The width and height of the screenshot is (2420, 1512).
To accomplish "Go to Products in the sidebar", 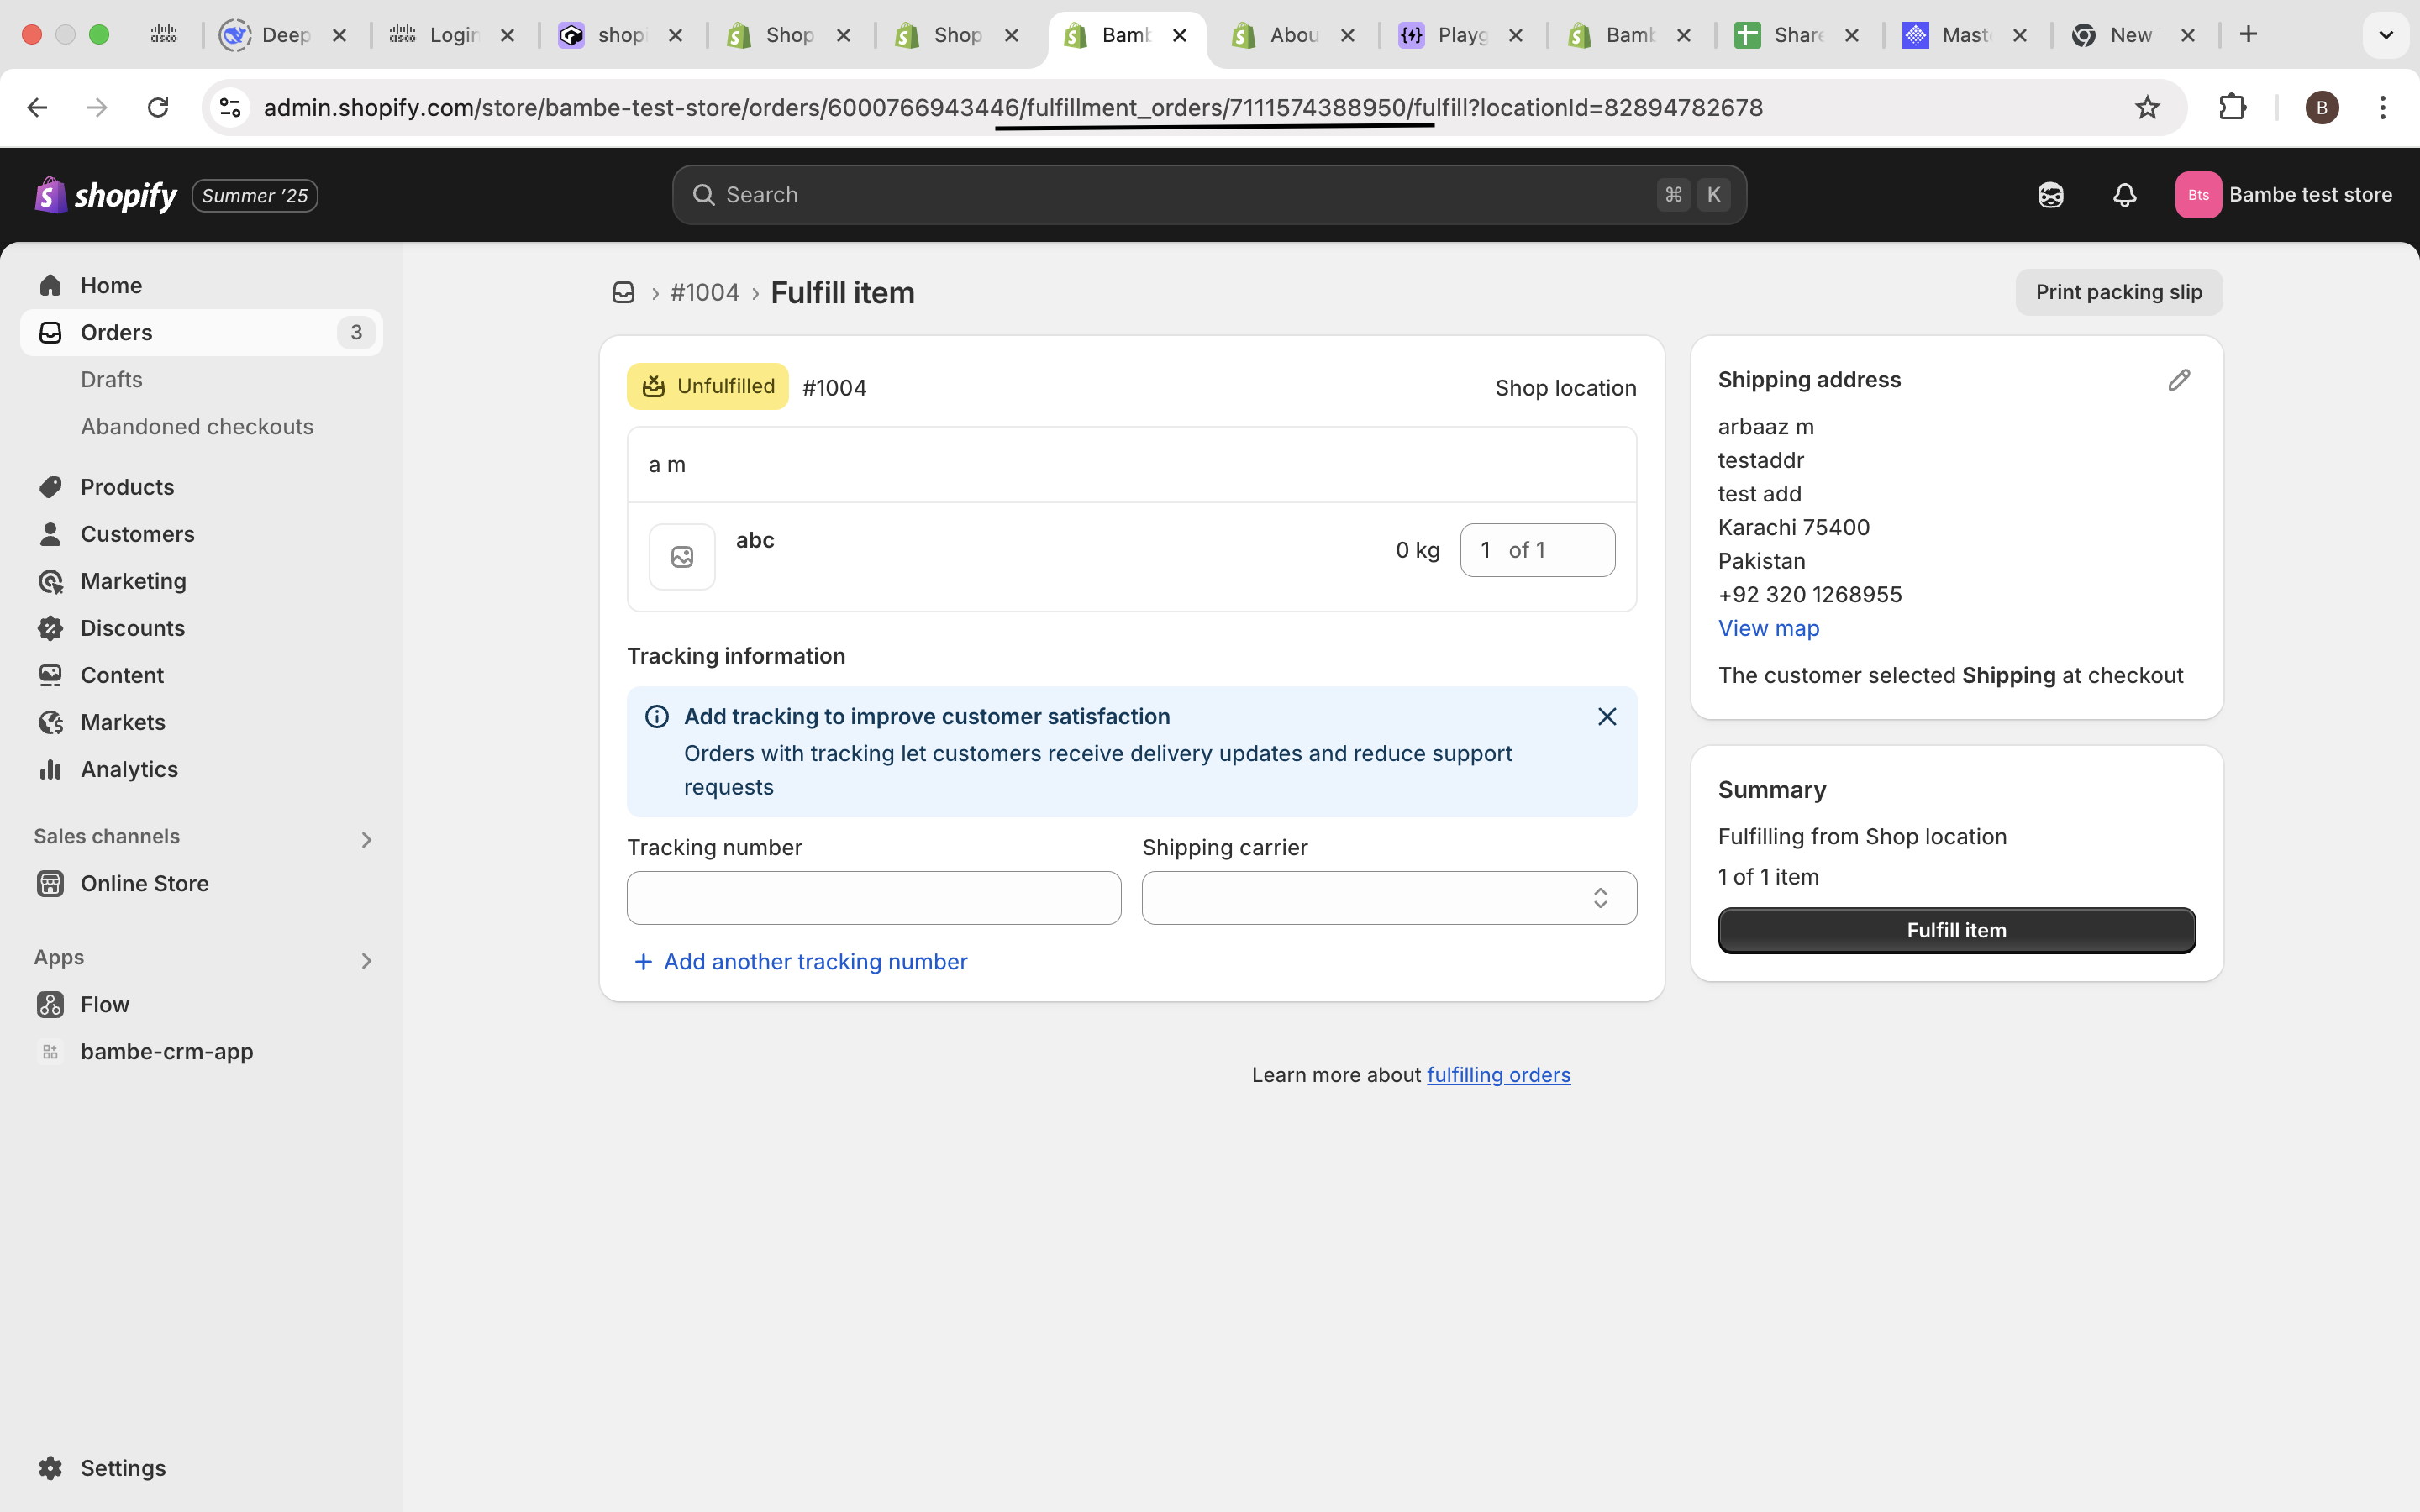I will pos(127,487).
